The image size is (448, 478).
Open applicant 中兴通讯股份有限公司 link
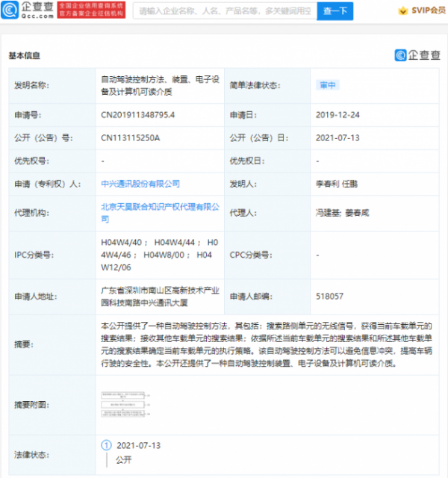click(140, 184)
